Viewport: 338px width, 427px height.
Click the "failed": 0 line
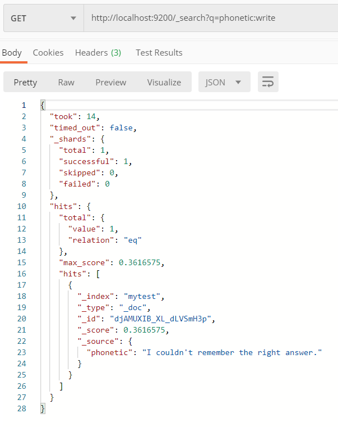point(84,184)
